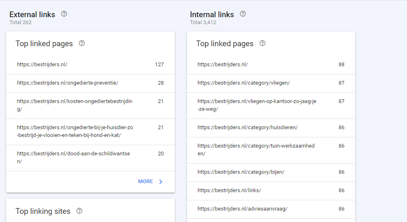Click help icon beside Internal links heading
Image resolution: width=407 pixels, height=222 pixels.
(x=243, y=14)
